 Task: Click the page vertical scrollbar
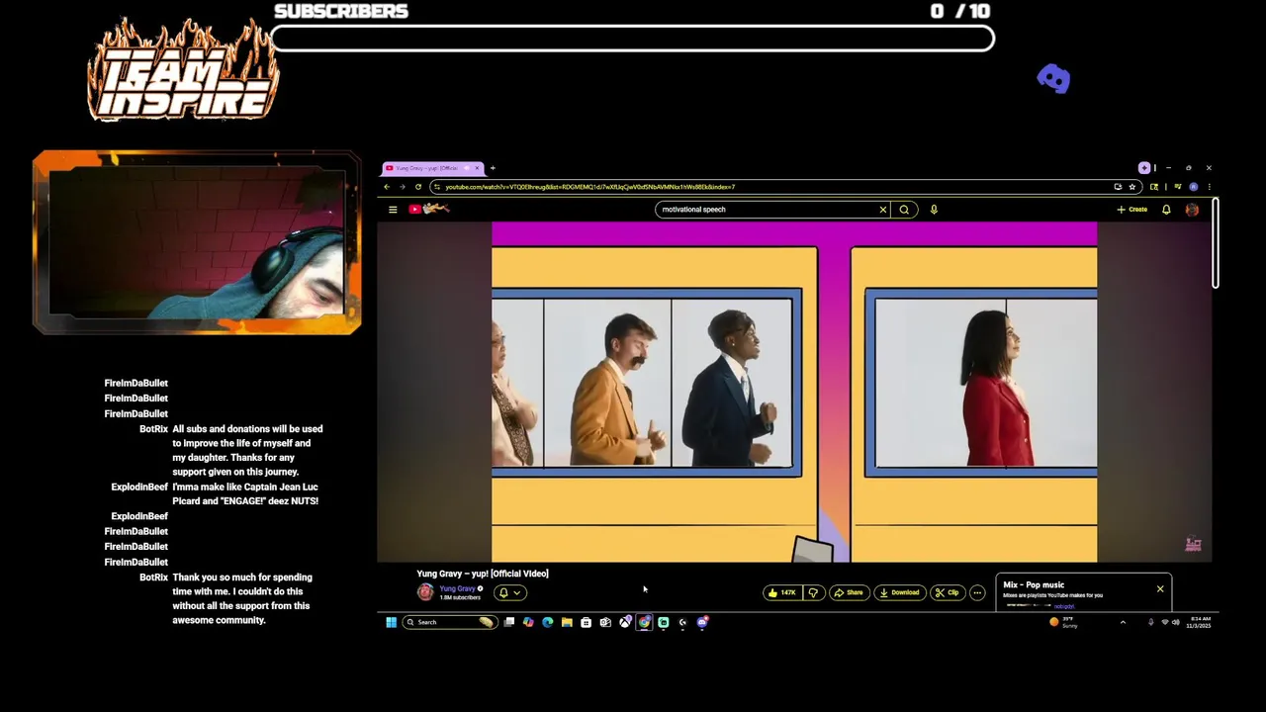(1216, 244)
